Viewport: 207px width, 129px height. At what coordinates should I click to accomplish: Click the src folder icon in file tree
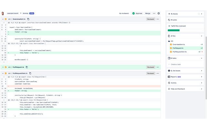coord(169,41)
